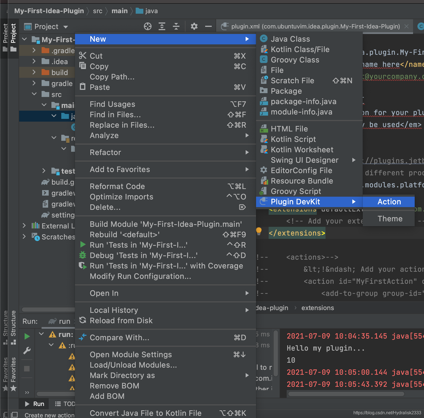The image size is (424, 418).
Task: Click the 'run' configuration tab in Run panel
Action: pos(60,321)
